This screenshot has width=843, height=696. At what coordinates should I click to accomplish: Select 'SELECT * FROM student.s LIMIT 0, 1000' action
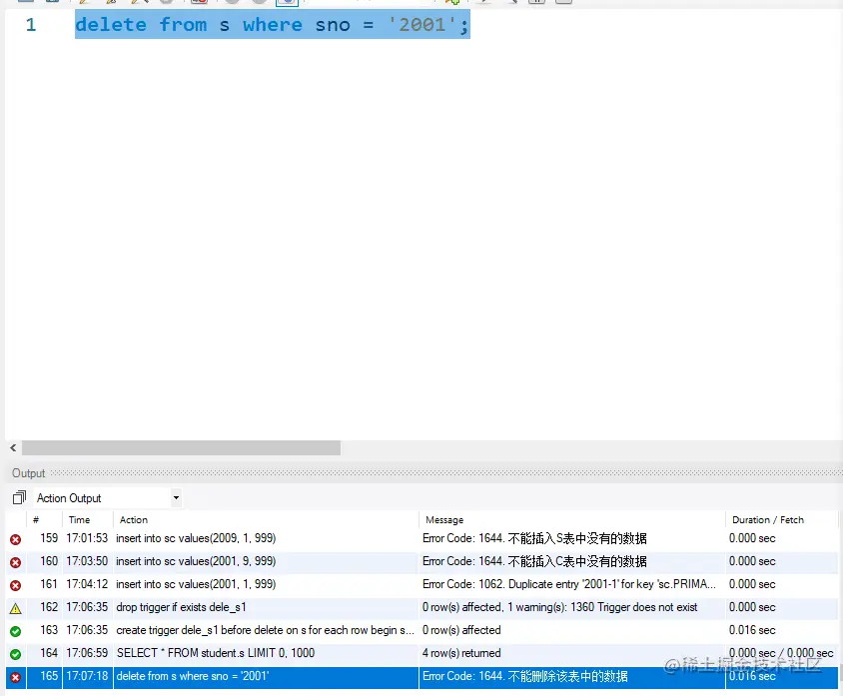tap(216, 653)
